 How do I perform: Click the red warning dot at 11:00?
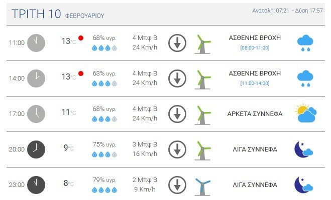pos(81,38)
